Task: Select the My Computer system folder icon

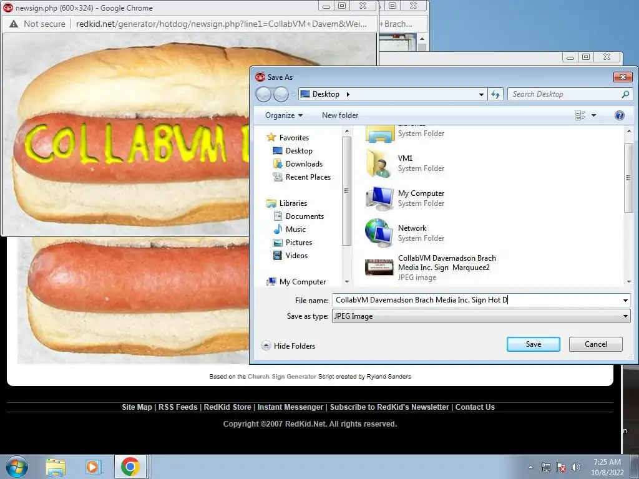Action: 379,198
